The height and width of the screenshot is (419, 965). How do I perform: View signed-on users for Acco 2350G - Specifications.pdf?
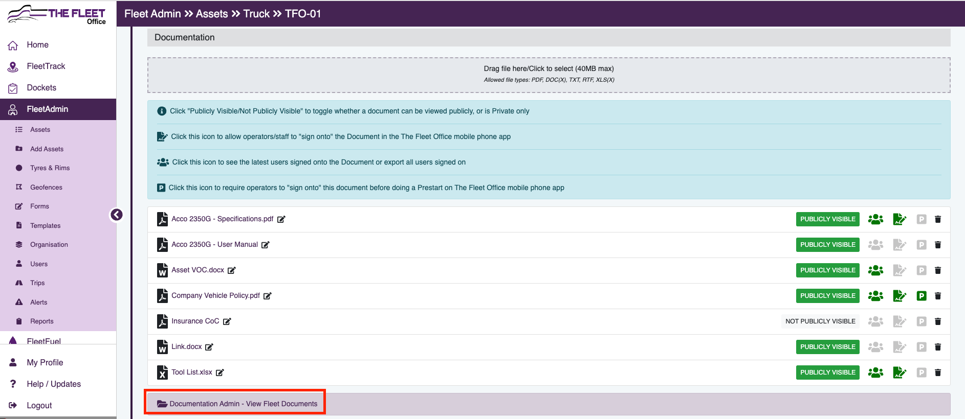click(x=875, y=219)
